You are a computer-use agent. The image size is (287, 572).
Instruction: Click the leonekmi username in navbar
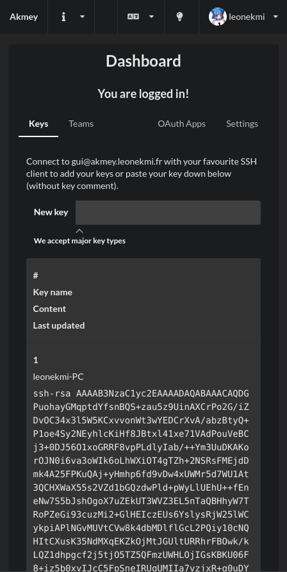(247, 17)
